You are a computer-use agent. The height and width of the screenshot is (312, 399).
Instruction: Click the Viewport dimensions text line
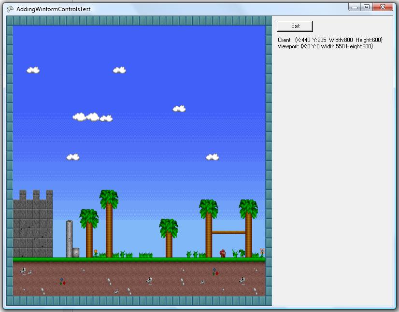(325, 46)
